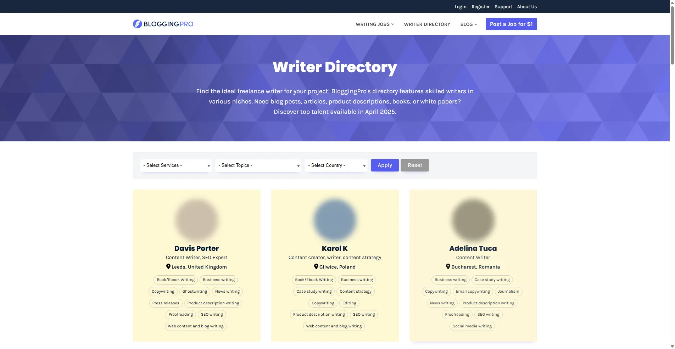The image size is (675, 349).
Task: Click Davis Porter's Book/Ebook Writing tag
Action: pyautogui.click(x=176, y=280)
